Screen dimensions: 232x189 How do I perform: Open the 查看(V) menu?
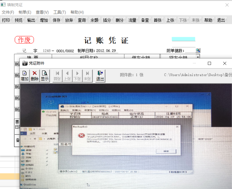point(42,12)
